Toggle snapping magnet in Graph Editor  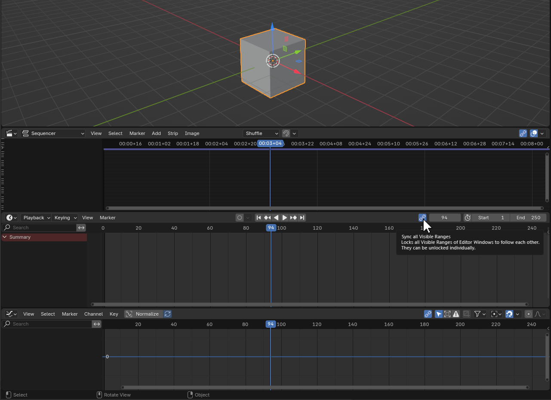(509, 314)
